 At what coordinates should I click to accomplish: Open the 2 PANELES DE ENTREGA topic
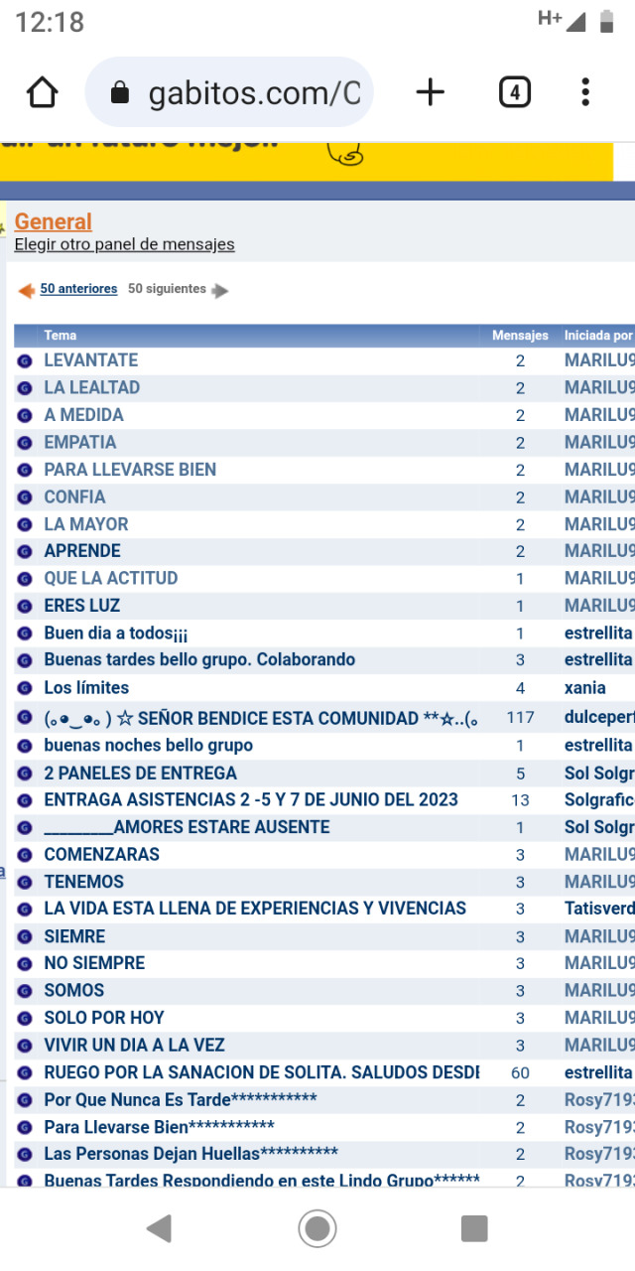tap(140, 773)
